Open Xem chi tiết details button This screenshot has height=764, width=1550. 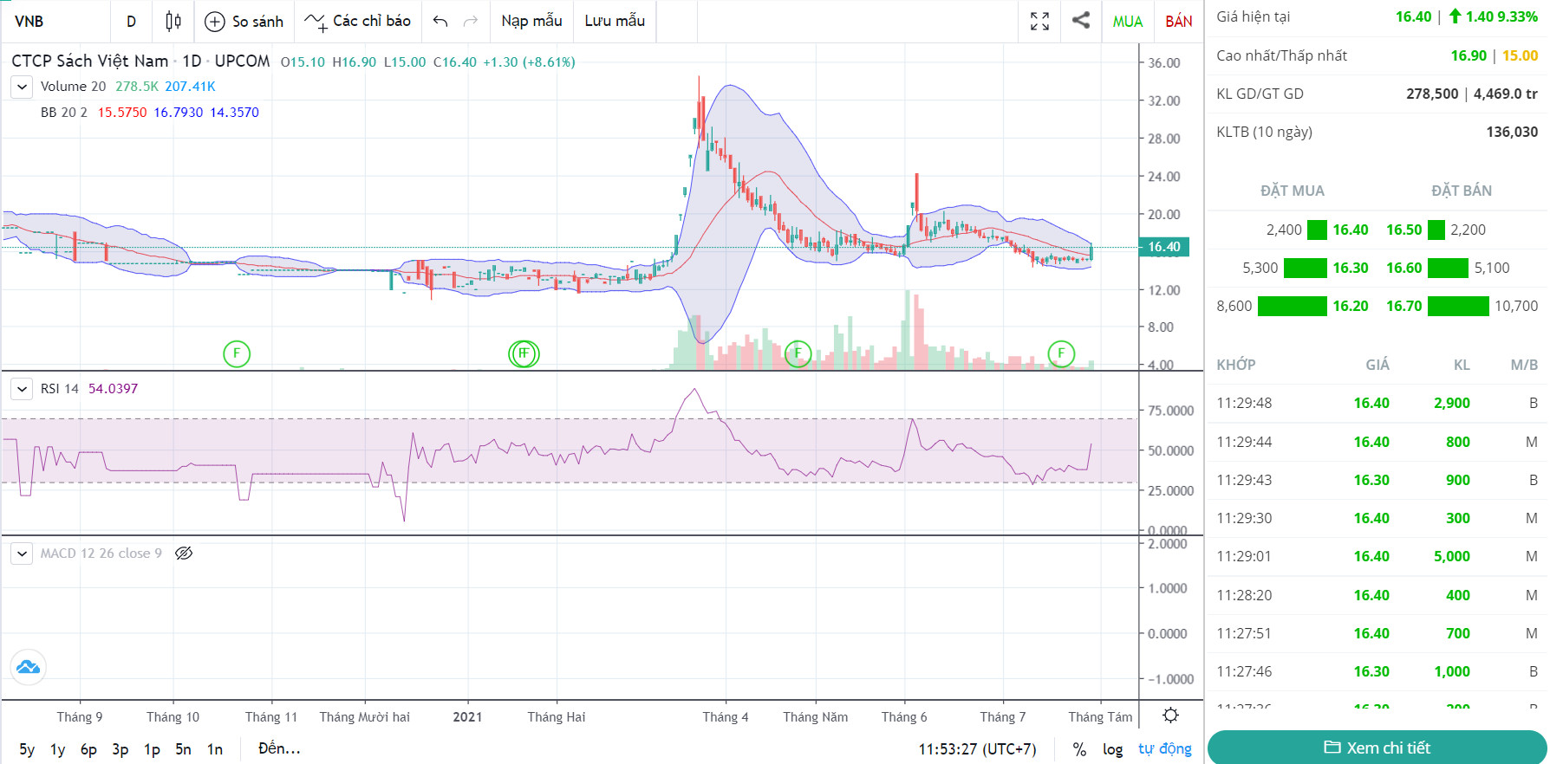tap(1377, 748)
